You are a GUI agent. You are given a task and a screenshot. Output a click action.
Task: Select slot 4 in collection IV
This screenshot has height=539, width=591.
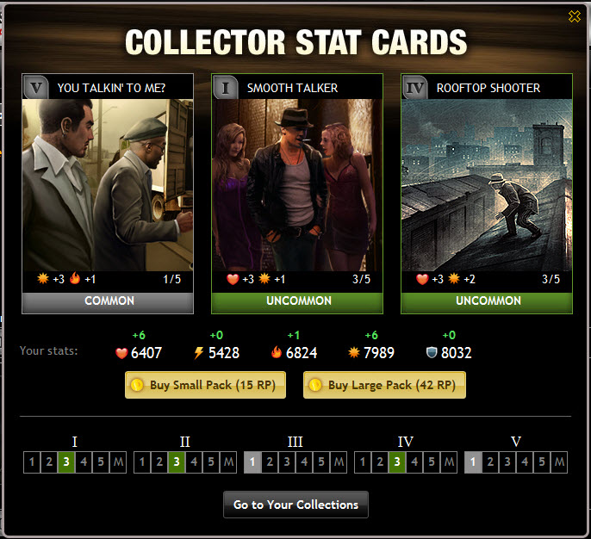(414, 462)
